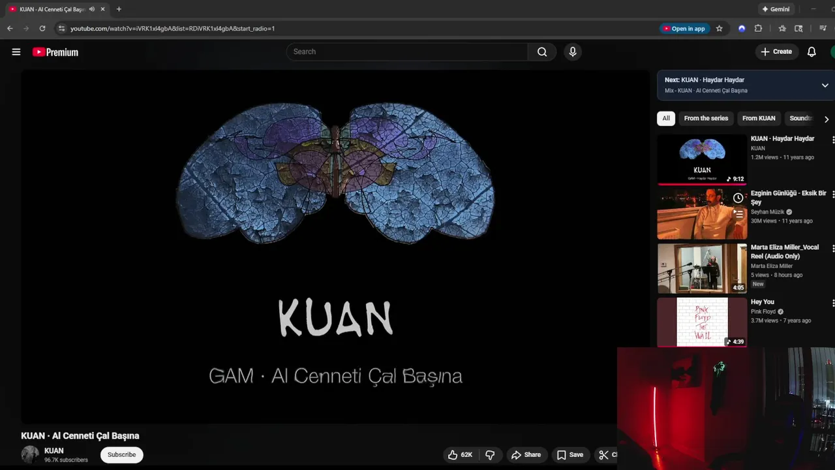Open the Gemini button in title bar
This screenshot has height=470, width=835.
pyautogui.click(x=775, y=9)
